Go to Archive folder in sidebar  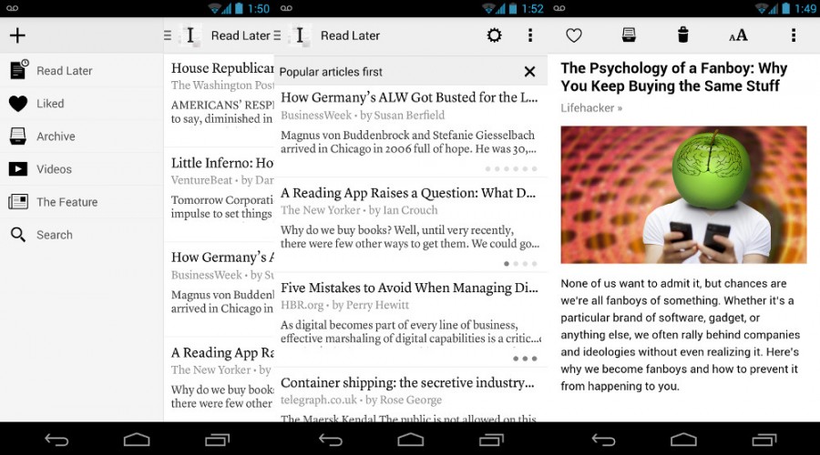click(x=56, y=136)
